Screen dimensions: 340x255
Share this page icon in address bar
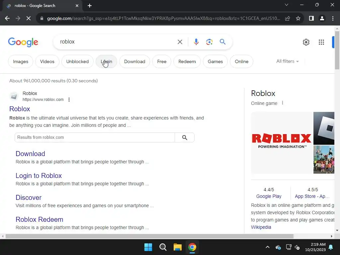tap(288, 19)
